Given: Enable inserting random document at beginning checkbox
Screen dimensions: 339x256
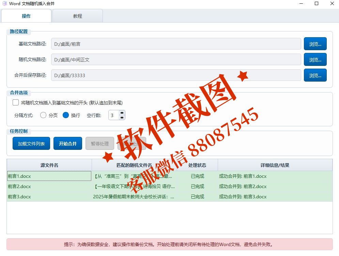Looking at the screenshot, I should pos(16,102).
